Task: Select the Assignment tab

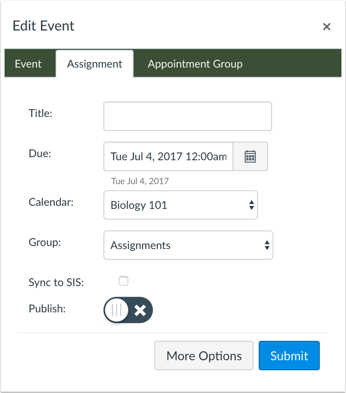Action: [x=94, y=63]
